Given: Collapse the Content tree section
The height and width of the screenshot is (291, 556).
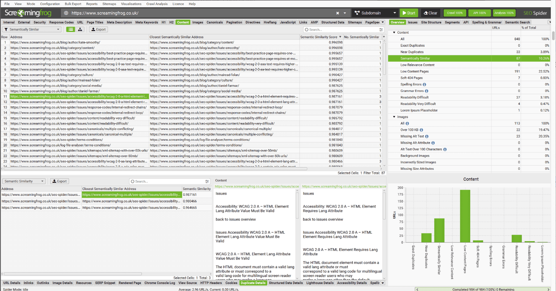Looking at the screenshot, I should [x=394, y=33].
